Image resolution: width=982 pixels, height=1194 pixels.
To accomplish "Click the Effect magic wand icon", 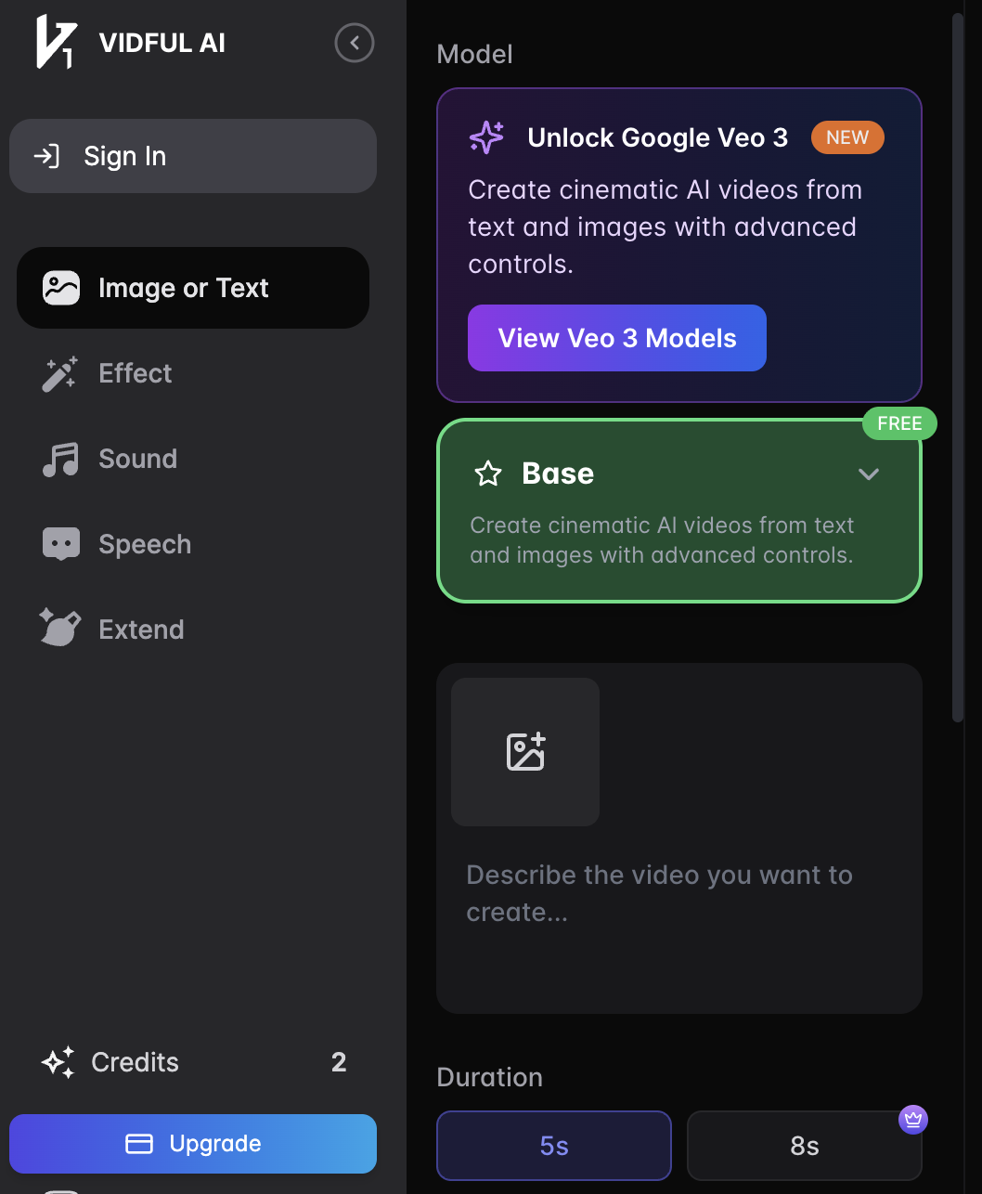I will pyautogui.click(x=60, y=373).
